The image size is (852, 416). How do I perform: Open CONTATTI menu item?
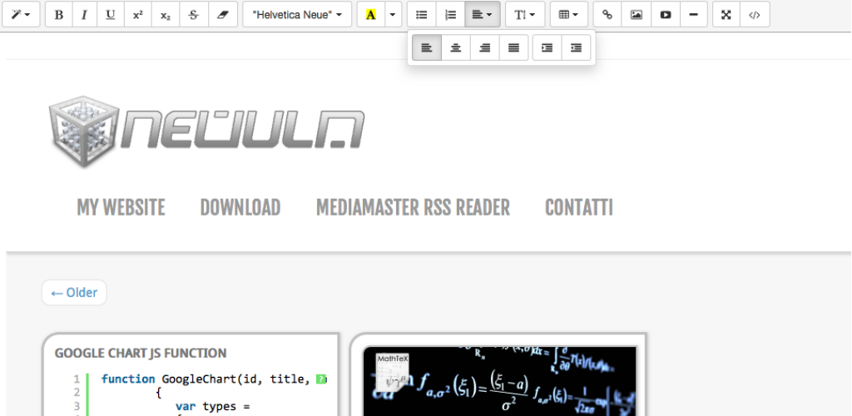pyautogui.click(x=579, y=207)
